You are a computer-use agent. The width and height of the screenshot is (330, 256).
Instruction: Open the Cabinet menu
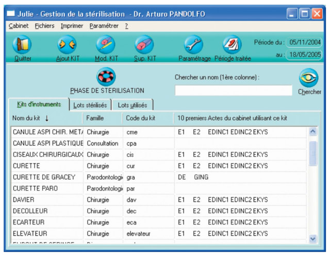click(19, 26)
